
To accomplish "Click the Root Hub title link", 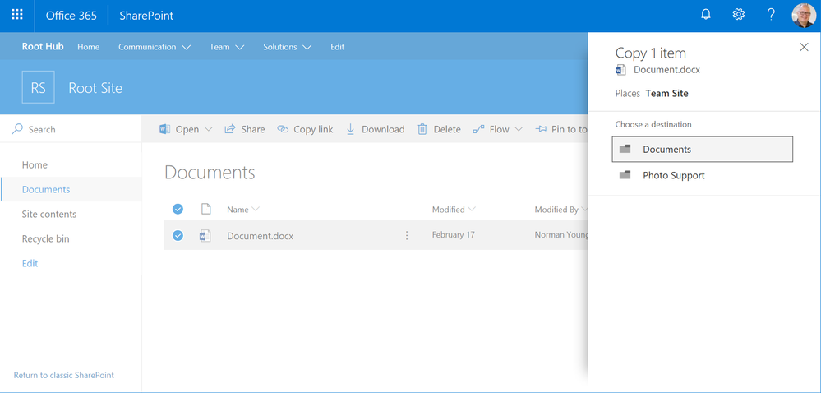I will click(43, 46).
